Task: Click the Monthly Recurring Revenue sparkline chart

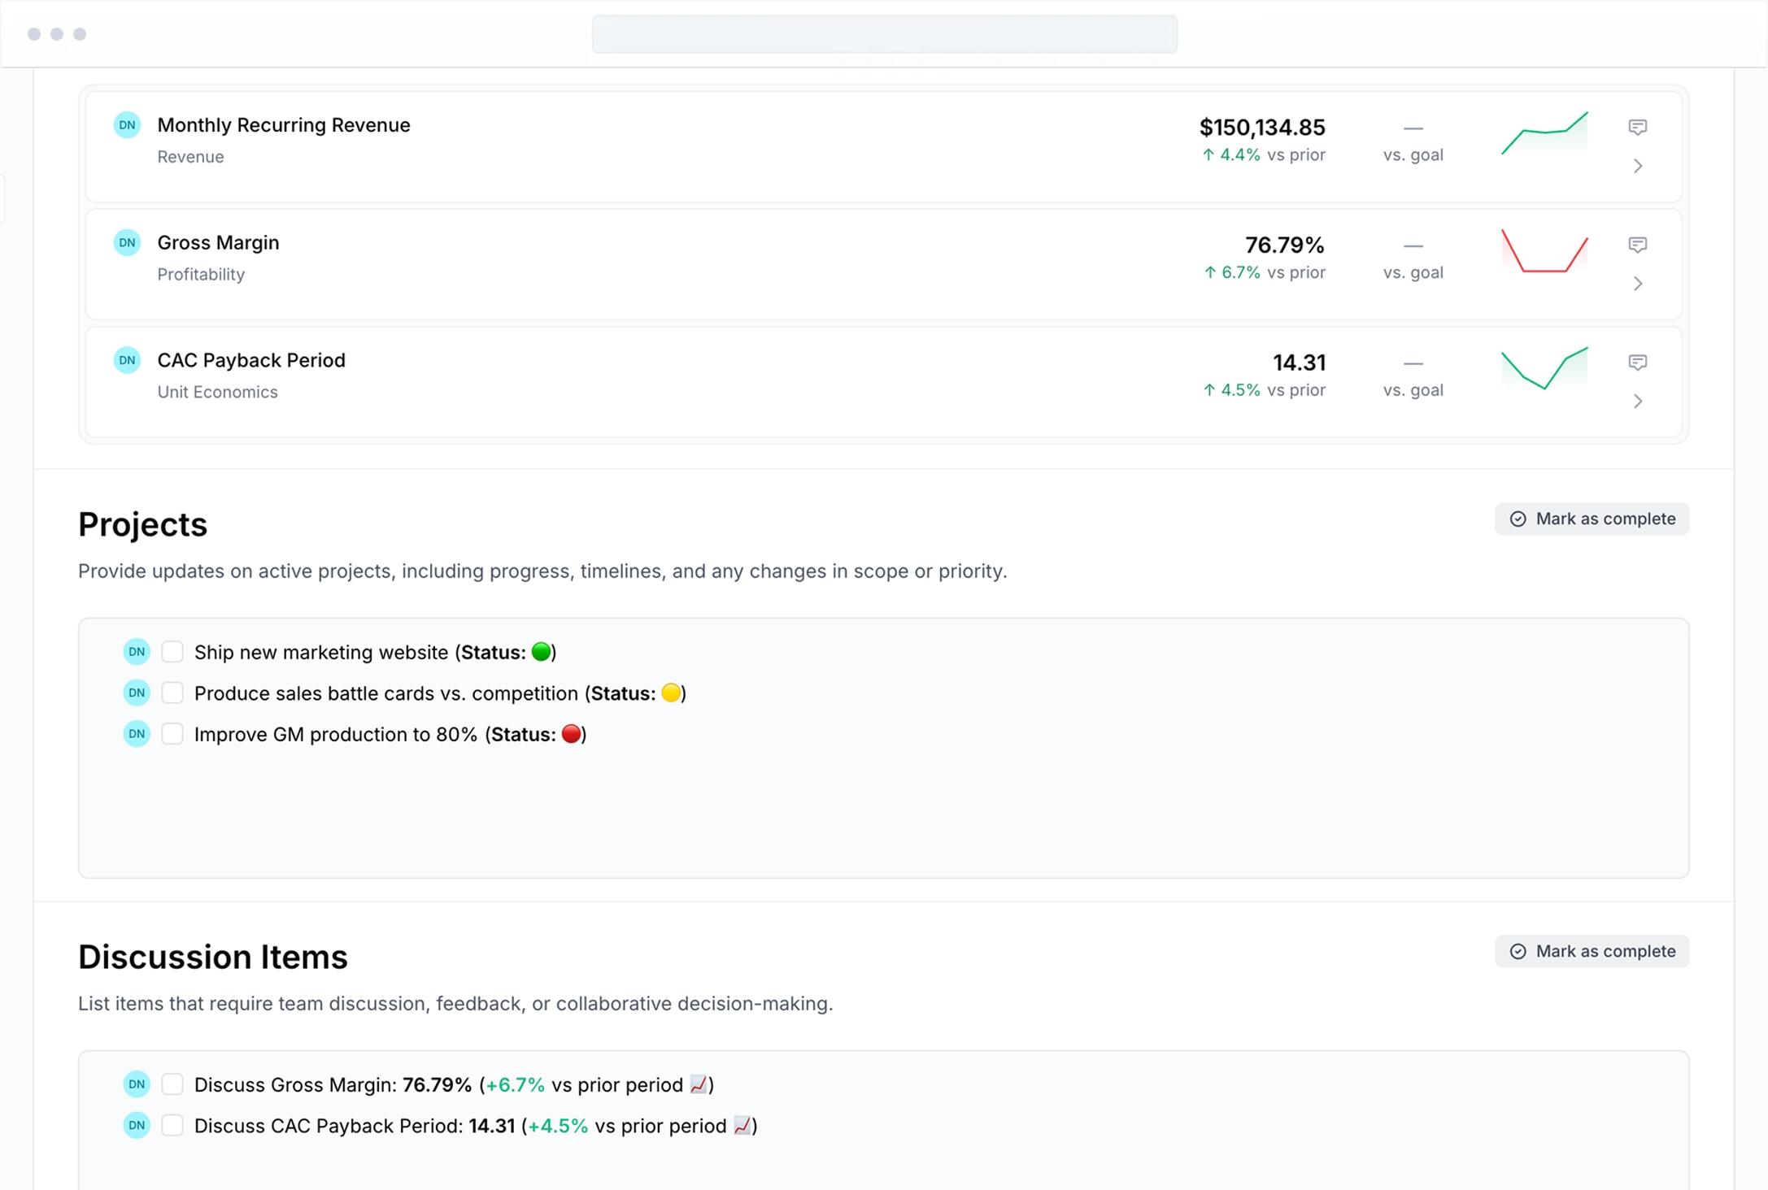Action: pyautogui.click(x=1544, y=134)
